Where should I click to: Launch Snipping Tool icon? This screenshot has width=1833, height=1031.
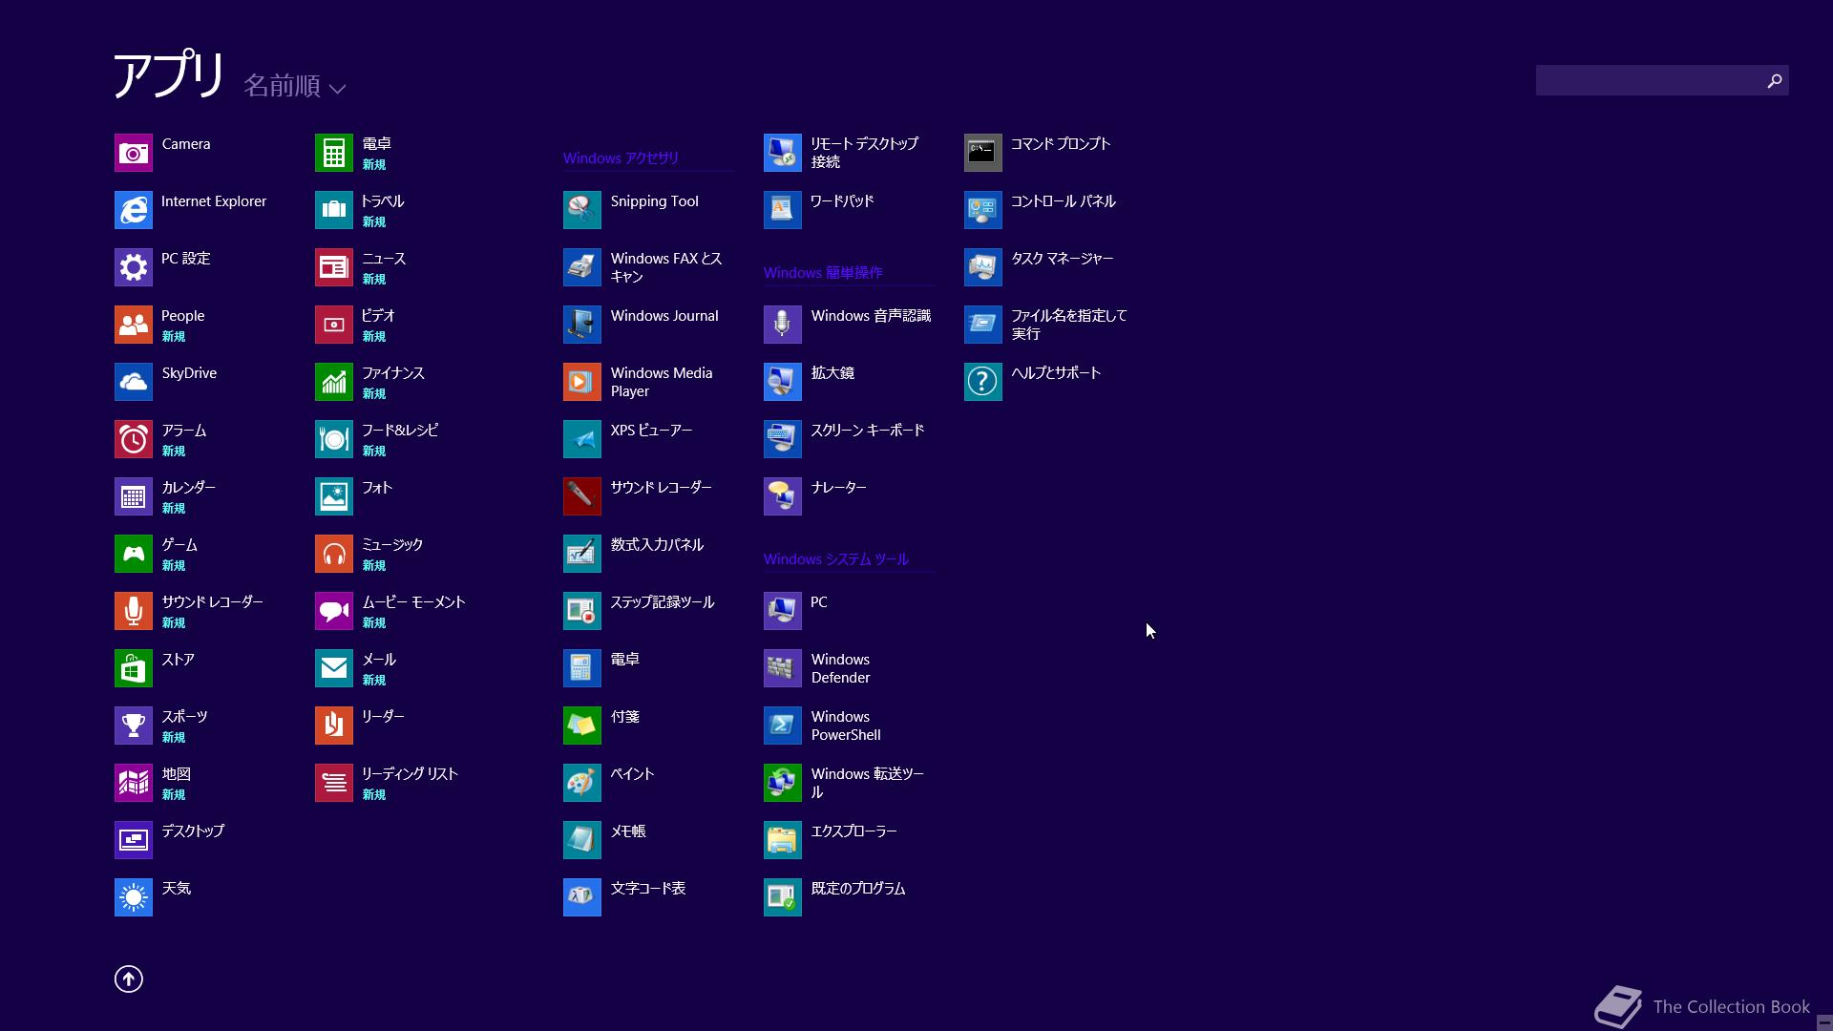pos(582,210)
